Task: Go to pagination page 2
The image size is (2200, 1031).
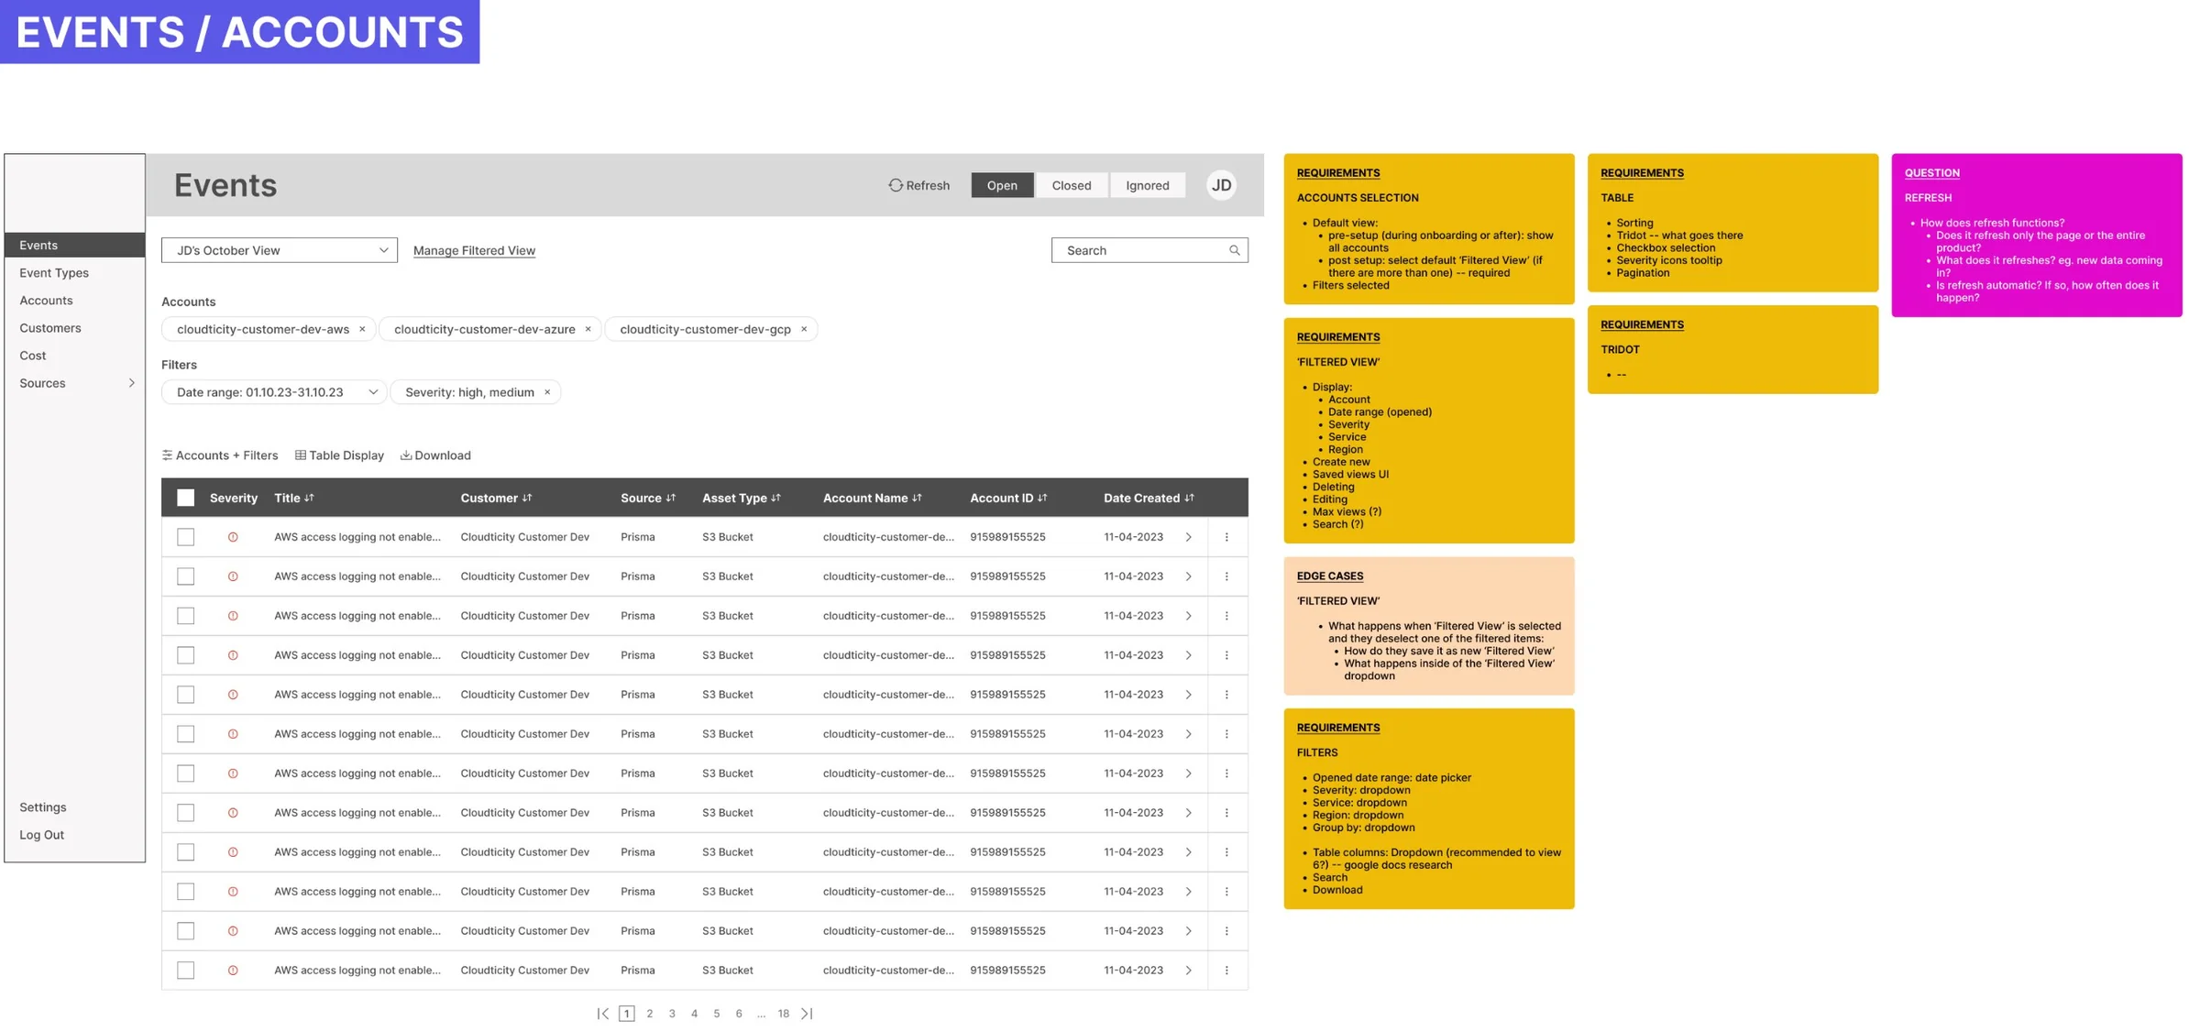Action: (650, 1014)
